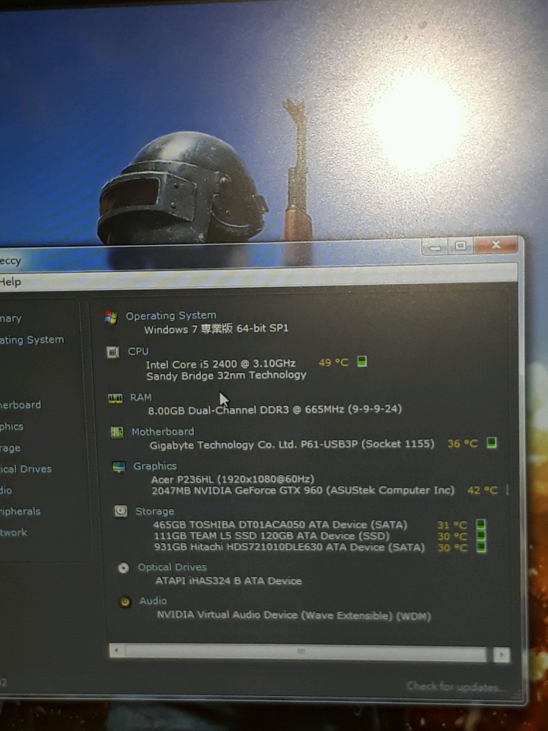Click the TOSHIBA drive temperature indicator
This screenshot has width=548, height=731.
pyautogui.click(x=481, y=525)
